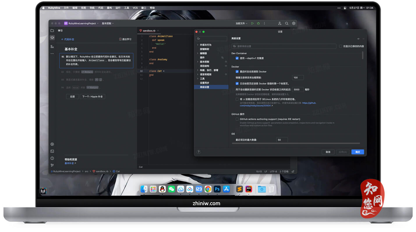Viewport: 416px width, 232px height.
Task: Start debugging with the bug icon
Action: click(x=258, y=23)
